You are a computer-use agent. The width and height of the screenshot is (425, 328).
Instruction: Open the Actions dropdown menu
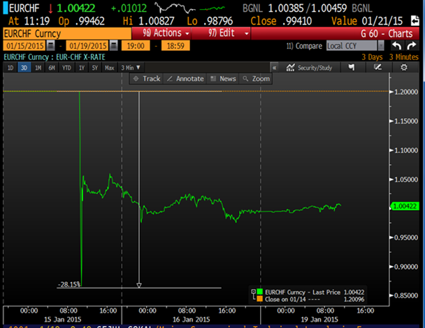click(166, 33)
